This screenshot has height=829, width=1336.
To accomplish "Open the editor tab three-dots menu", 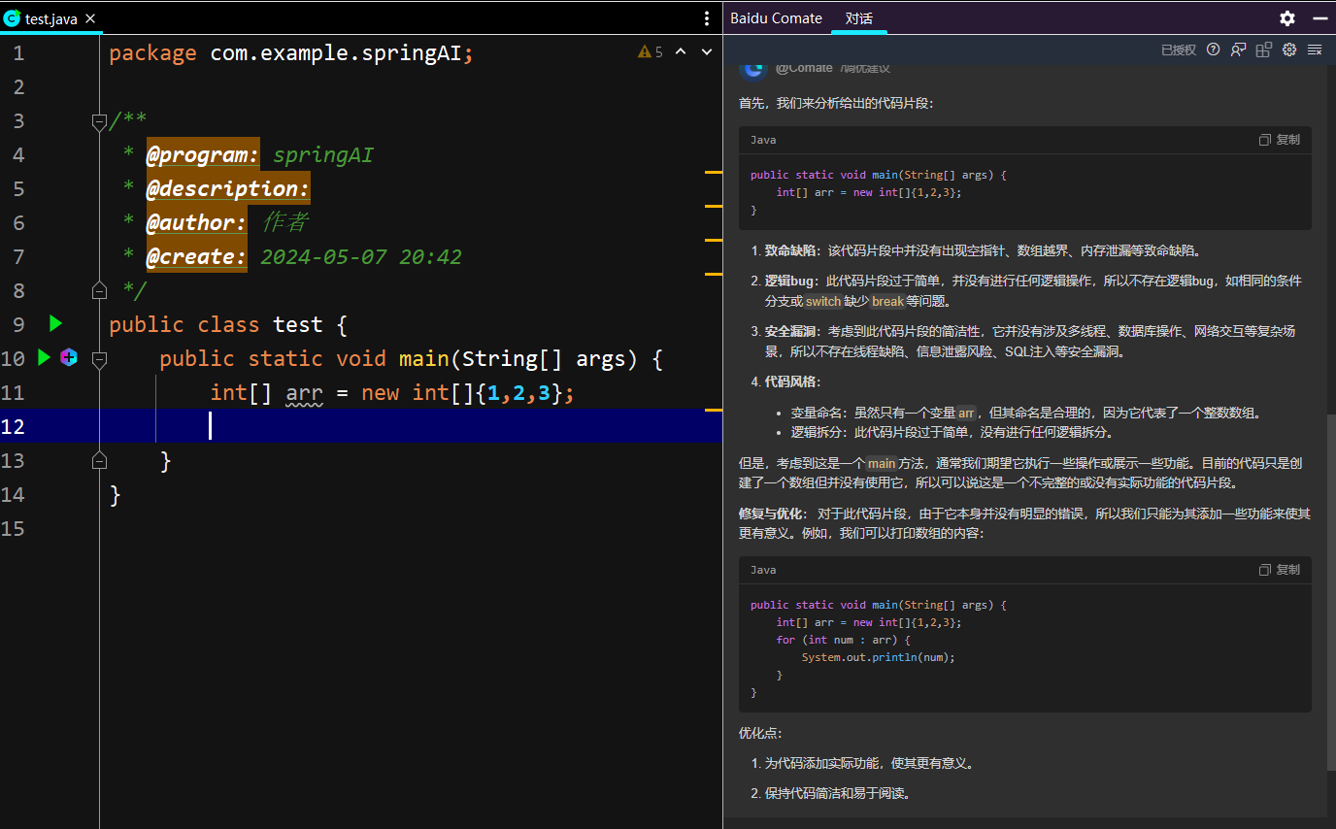I will pos(707,18).
